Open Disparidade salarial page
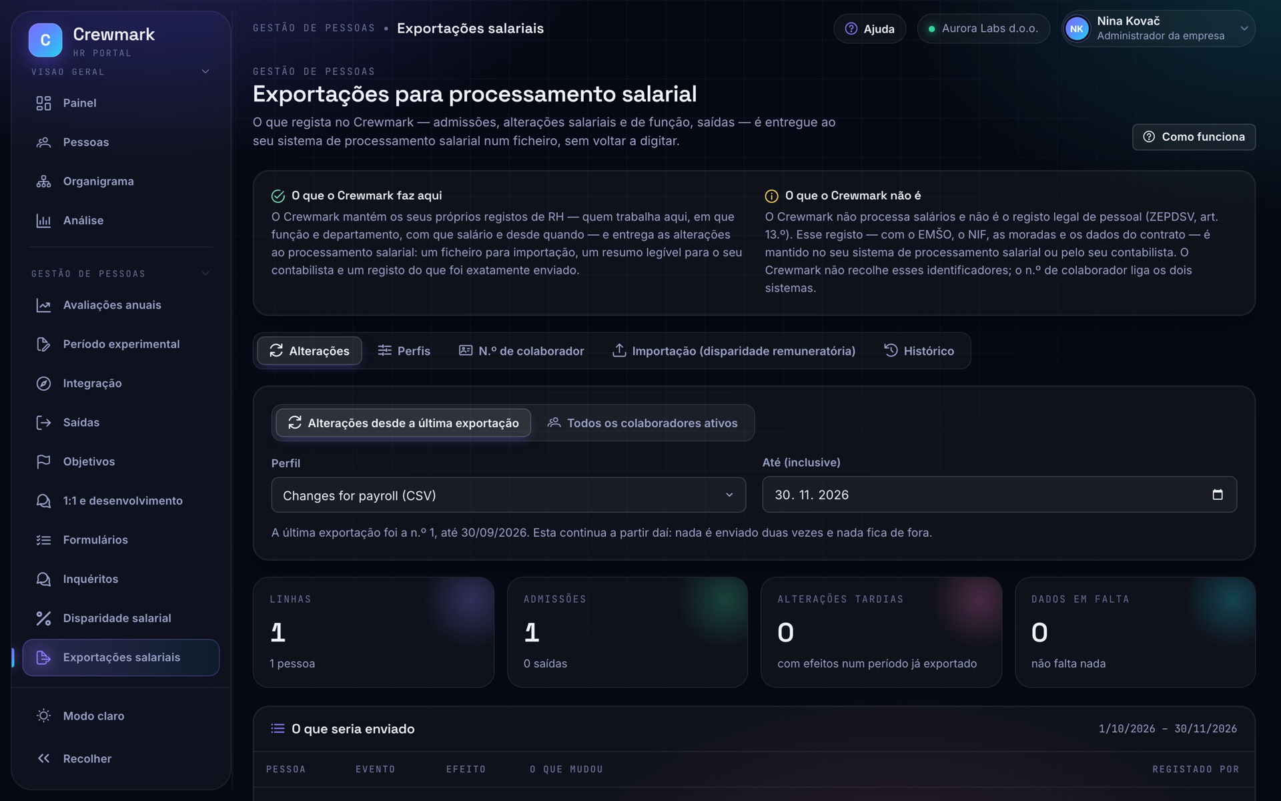1281x801 pixels. (121, 618)
